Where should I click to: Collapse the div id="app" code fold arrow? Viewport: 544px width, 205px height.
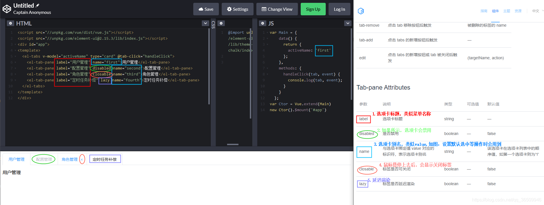pyautogui.click(x=15, y=45)
